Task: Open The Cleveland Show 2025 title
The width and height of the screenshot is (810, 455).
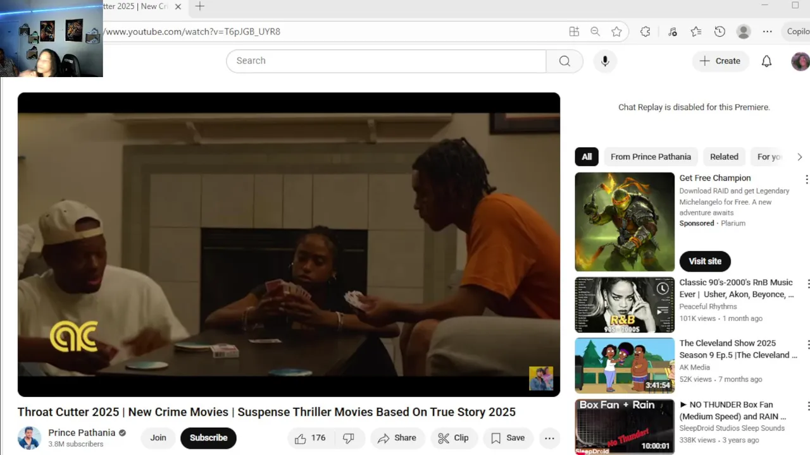Action: tap(738, 349)
